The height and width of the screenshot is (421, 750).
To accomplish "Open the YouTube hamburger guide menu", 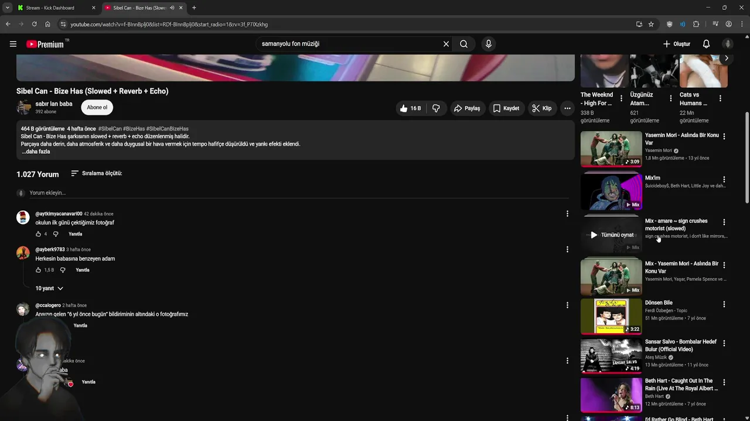I will [x=13, y=44].
